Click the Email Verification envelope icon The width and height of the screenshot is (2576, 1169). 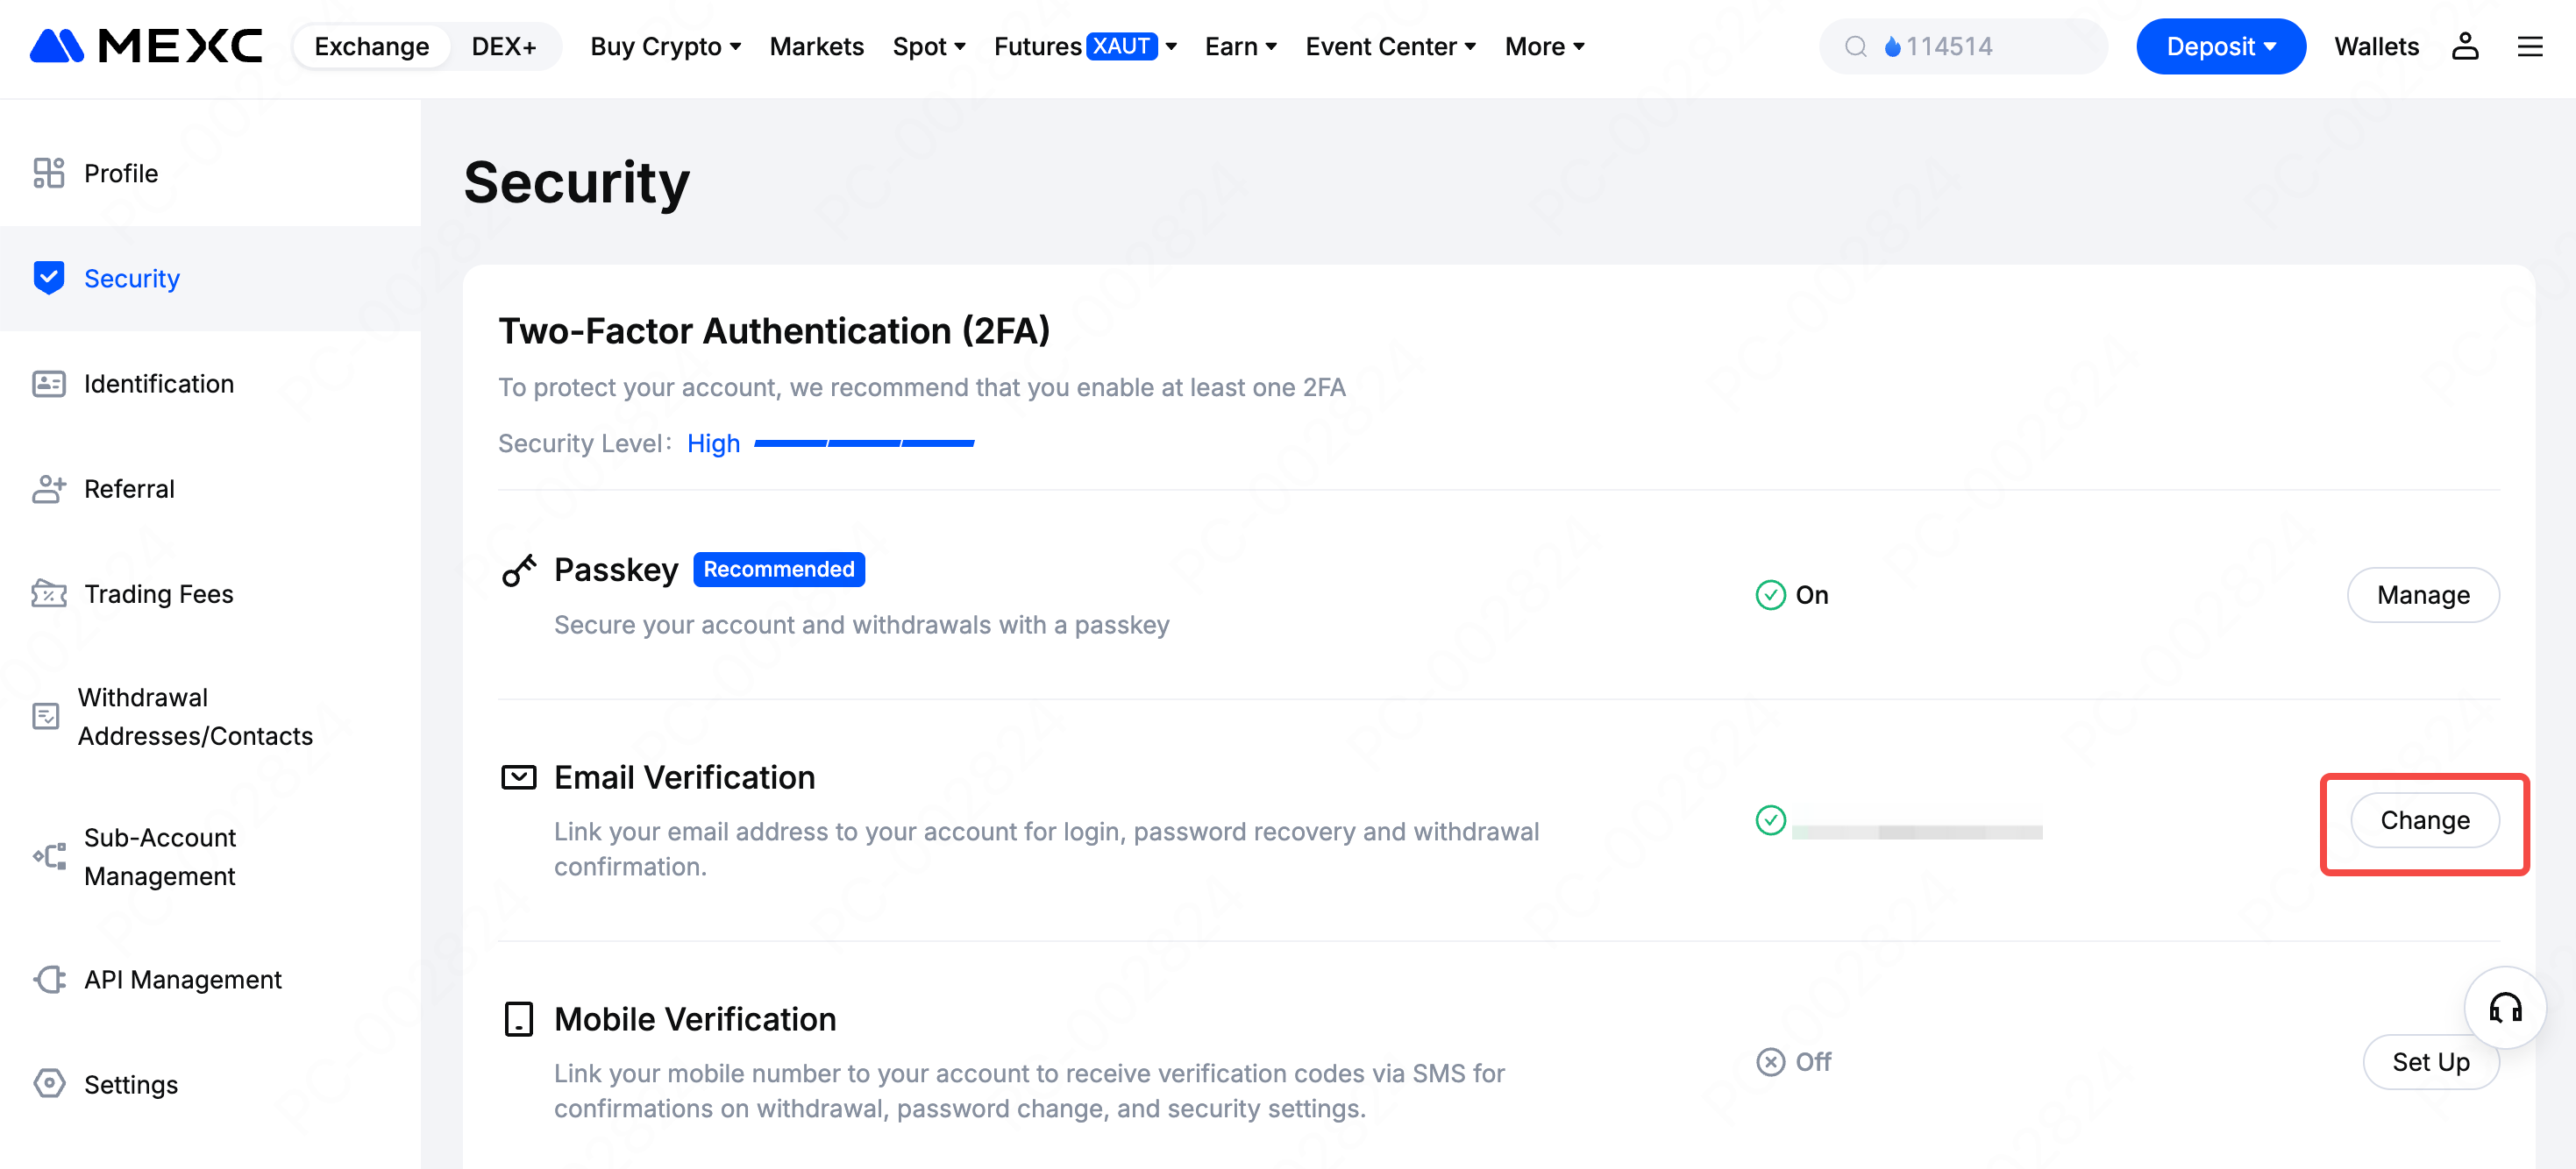tap(519, 777)
